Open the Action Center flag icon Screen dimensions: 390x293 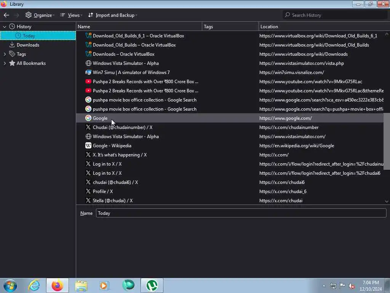[x=342, y=286]
